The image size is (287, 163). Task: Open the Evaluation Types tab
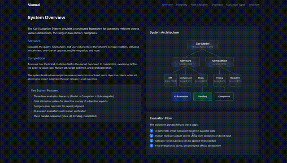point(235,5)
